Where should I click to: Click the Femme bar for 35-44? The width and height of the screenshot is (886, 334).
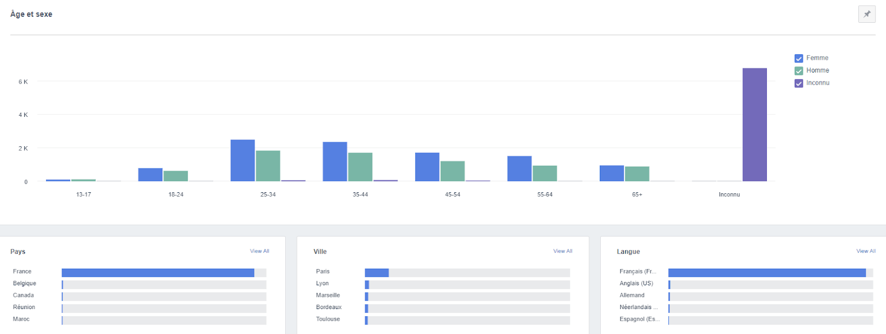click(335, 162)
